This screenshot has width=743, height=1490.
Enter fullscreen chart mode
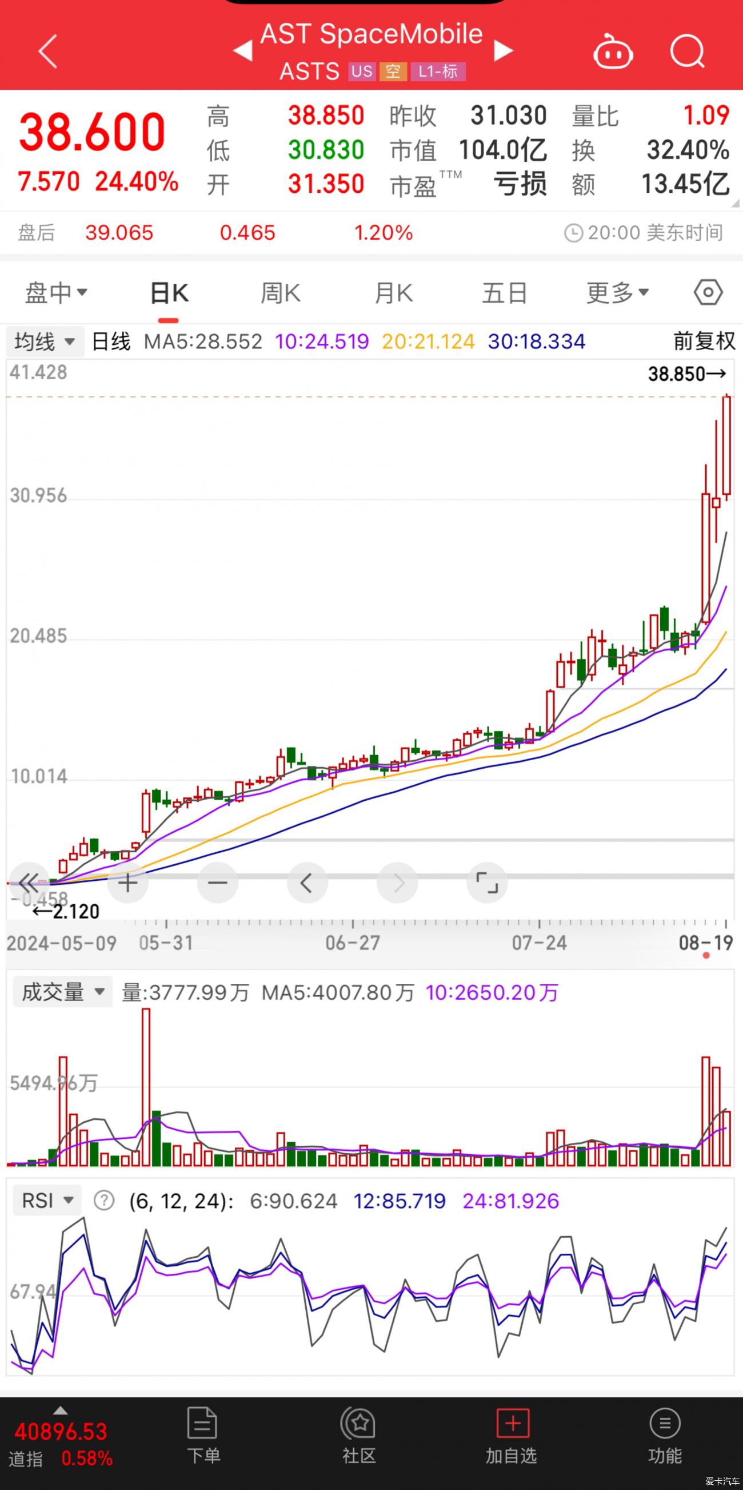point(486,883)
